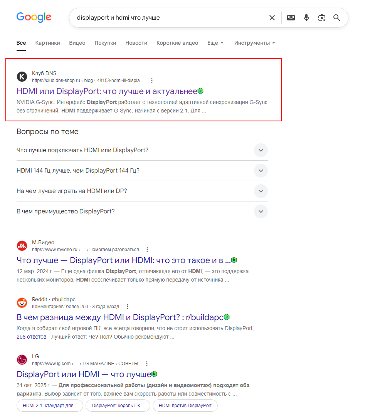Switch to the Новости tab

coord(136,43)
